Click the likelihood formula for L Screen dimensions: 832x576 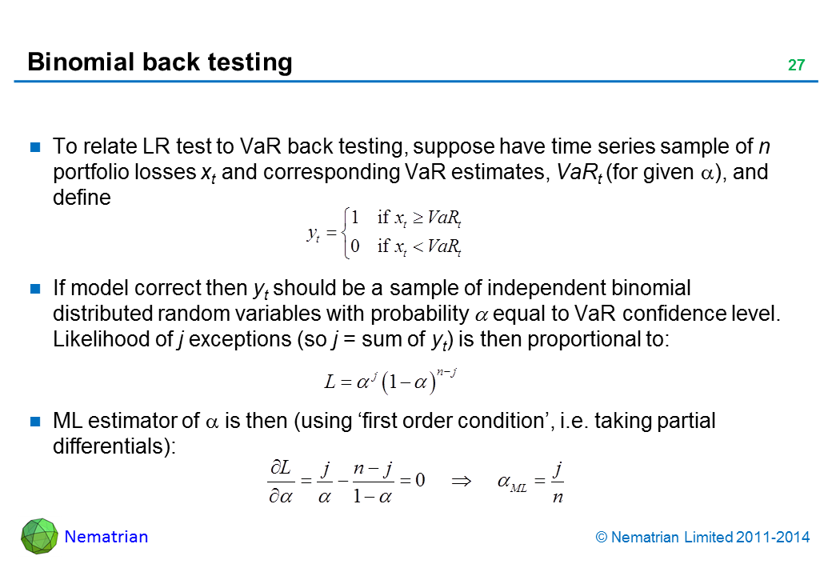390,380
